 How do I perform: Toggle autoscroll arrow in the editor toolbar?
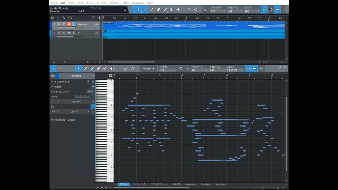click(x=255, y=69)
